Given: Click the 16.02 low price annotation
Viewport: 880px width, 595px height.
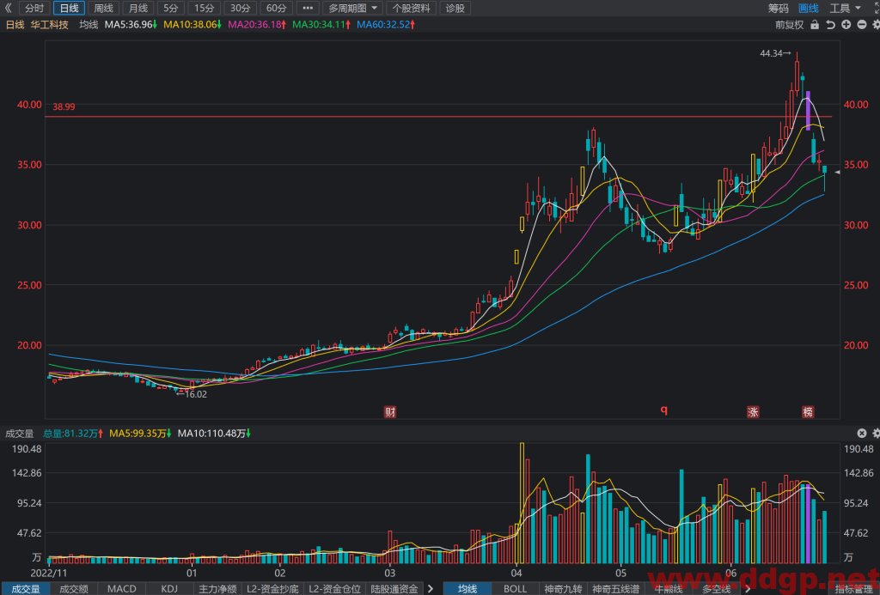Looking at the screenshot, I should pyautogui.click(x=192, y=394).
